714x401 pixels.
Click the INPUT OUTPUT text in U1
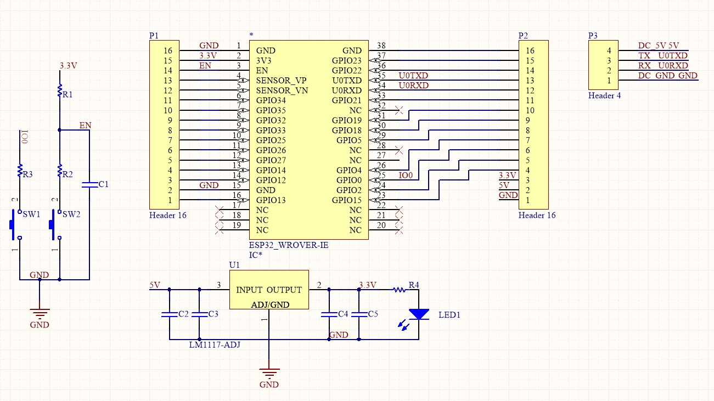269,290
